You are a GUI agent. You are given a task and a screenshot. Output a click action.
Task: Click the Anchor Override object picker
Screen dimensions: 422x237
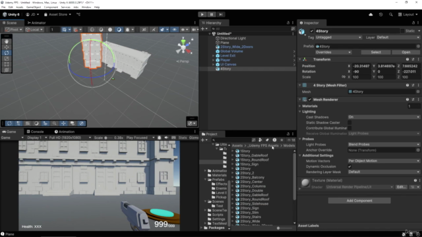coord(418,150)
